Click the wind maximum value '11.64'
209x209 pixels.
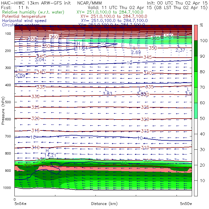point(82,48)
